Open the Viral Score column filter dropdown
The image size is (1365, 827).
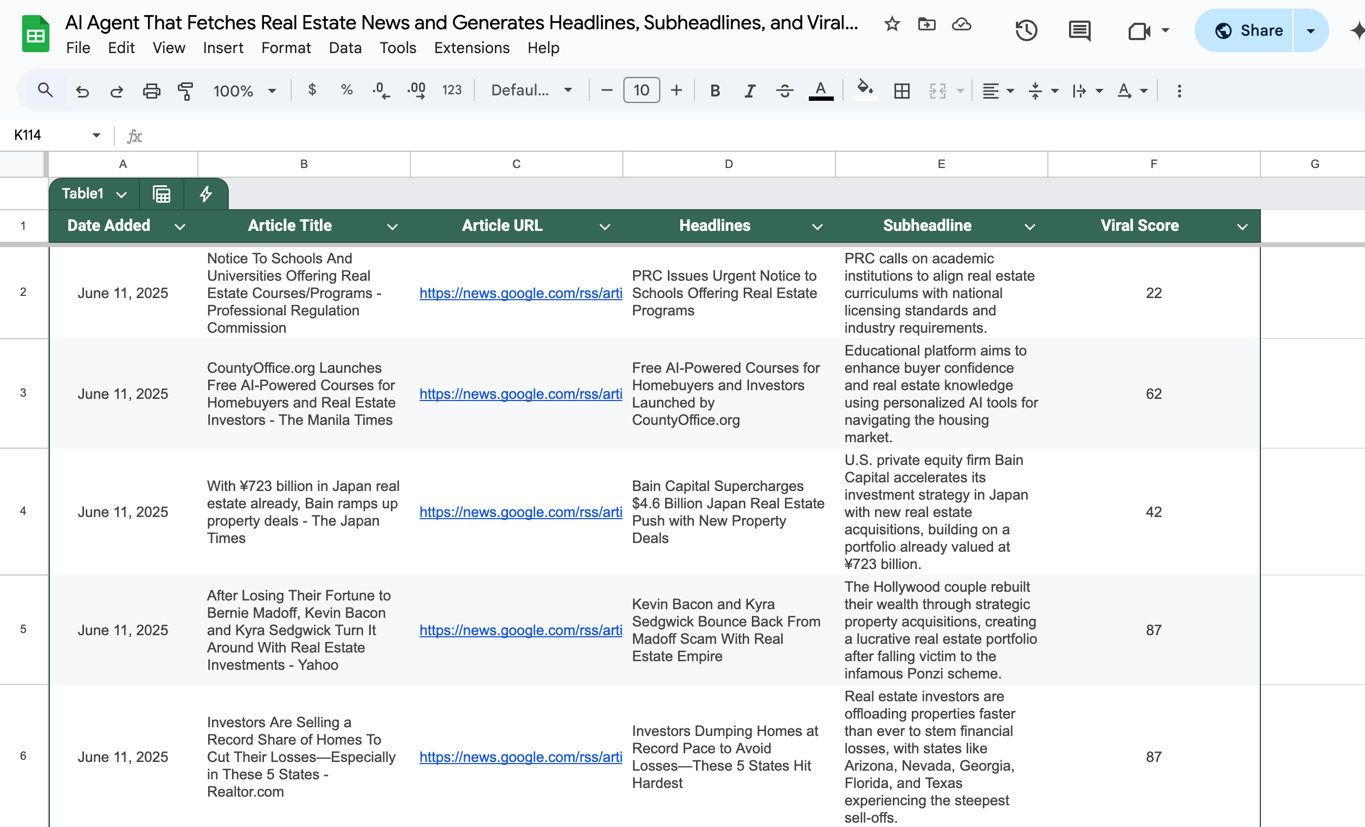[x=1242, y=227]
